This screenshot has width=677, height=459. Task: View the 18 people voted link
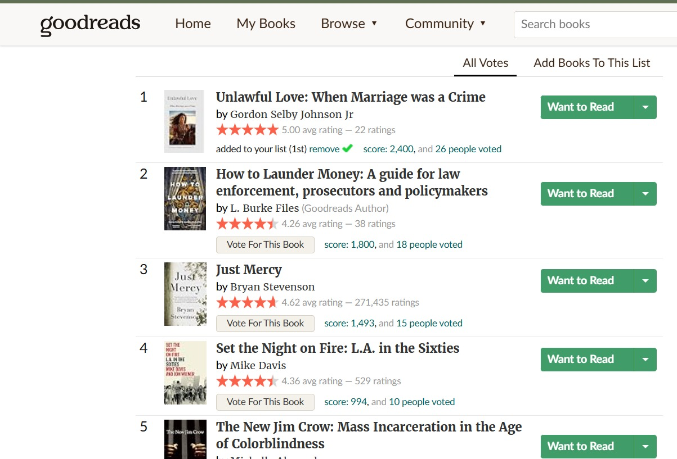pyautogui.click(x=429, y=244)
